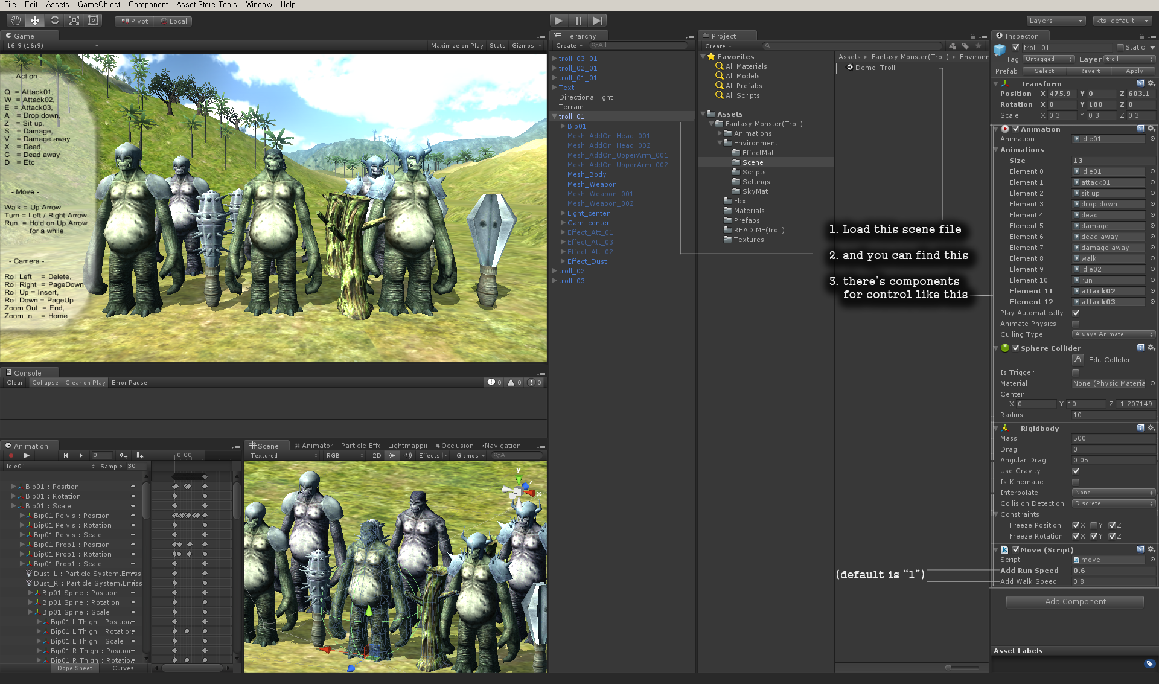
Task: Go to next keyframe
Action: 81,456
